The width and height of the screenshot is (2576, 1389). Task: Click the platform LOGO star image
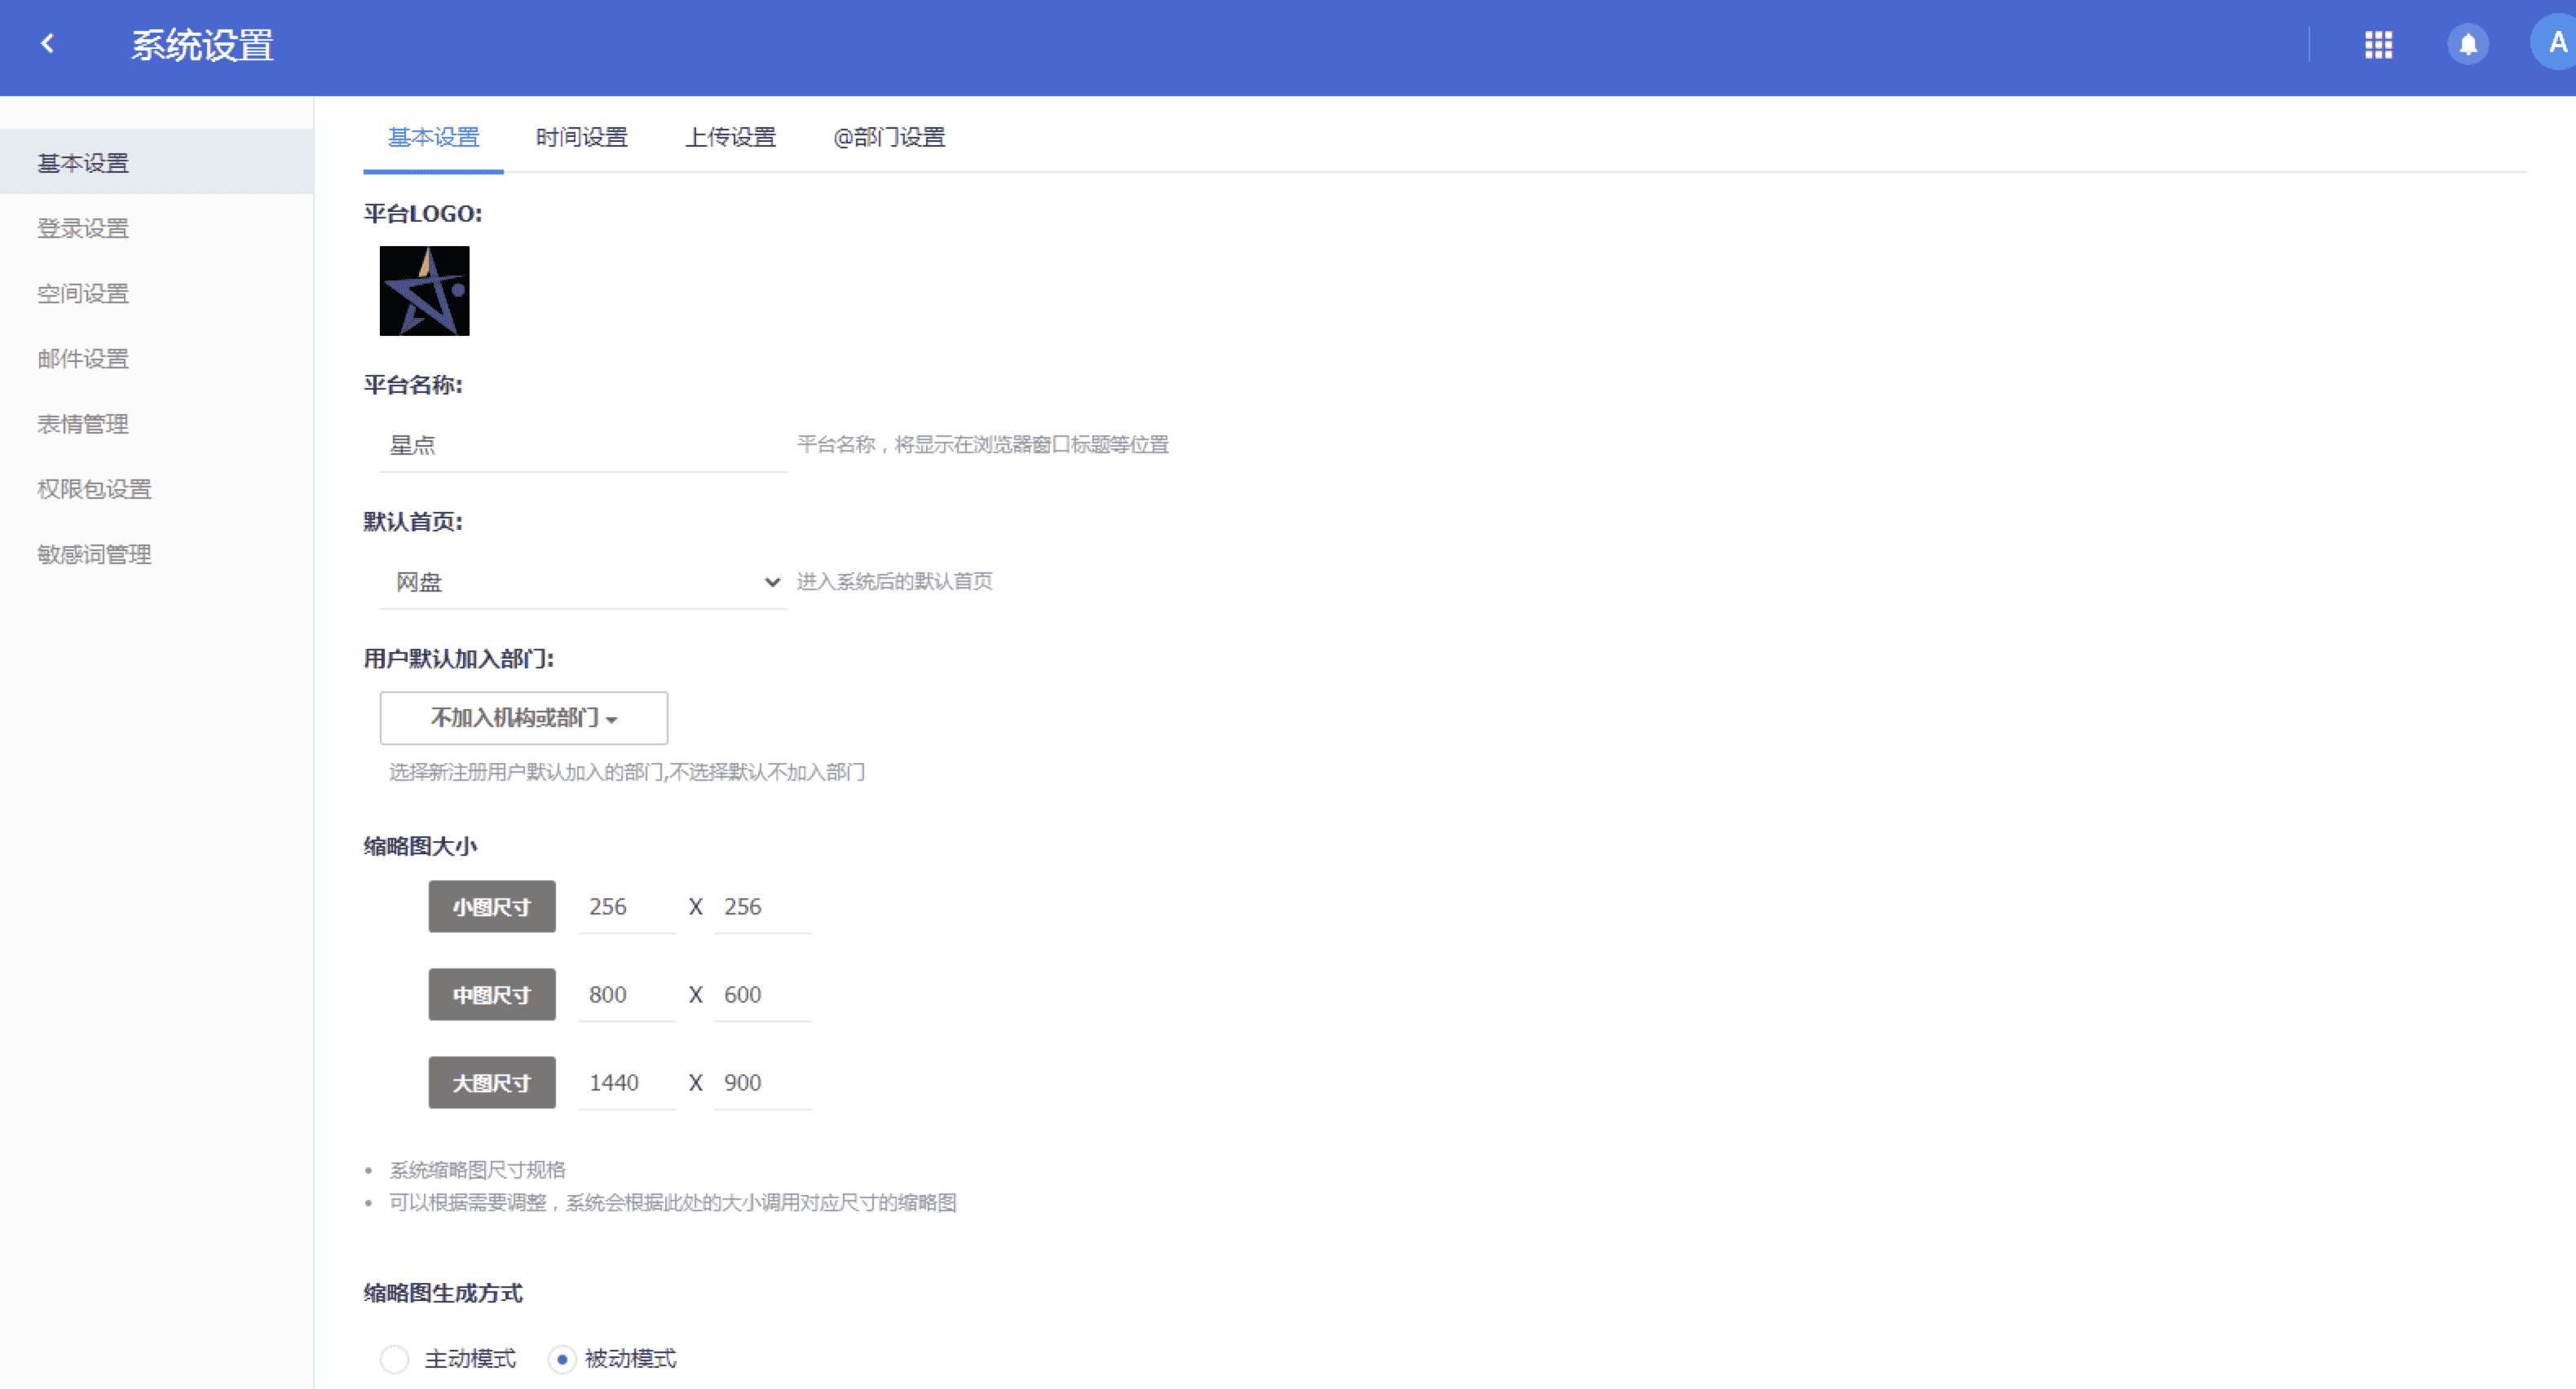[x=424, y=291]
